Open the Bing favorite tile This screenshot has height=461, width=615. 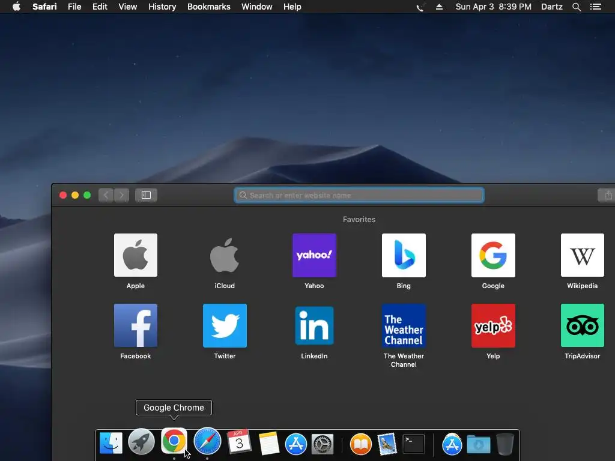click(x=404, y=255)
